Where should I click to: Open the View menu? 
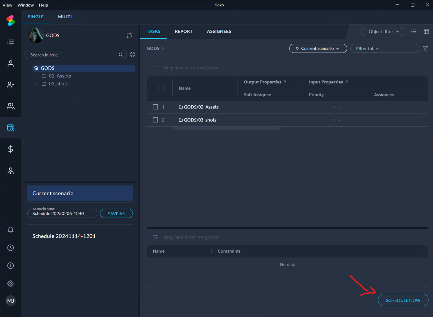7,5
